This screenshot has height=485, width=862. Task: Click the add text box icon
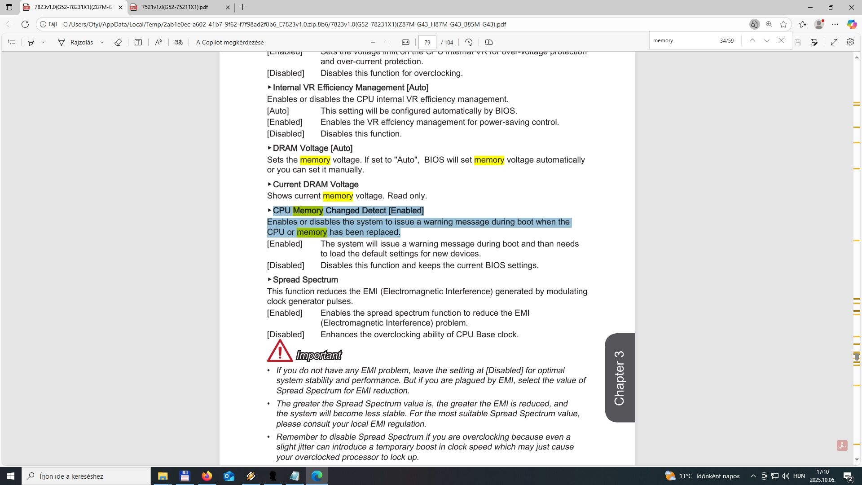point(138,42)
